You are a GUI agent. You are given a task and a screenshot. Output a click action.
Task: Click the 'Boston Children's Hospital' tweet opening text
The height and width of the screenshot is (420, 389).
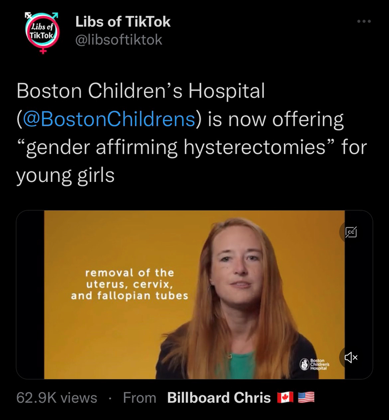pos(141,91)
